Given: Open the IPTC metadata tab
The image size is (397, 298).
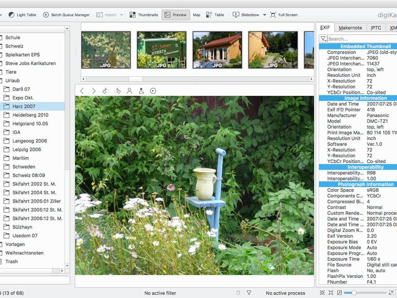Looking at the screenshot, I should pyautogui.click(x=376, y=28).
